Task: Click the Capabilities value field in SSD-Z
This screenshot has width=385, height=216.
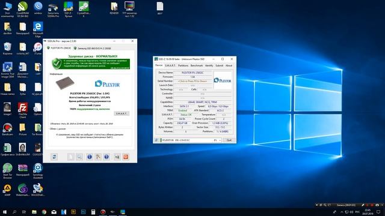Action: point(202,102)
